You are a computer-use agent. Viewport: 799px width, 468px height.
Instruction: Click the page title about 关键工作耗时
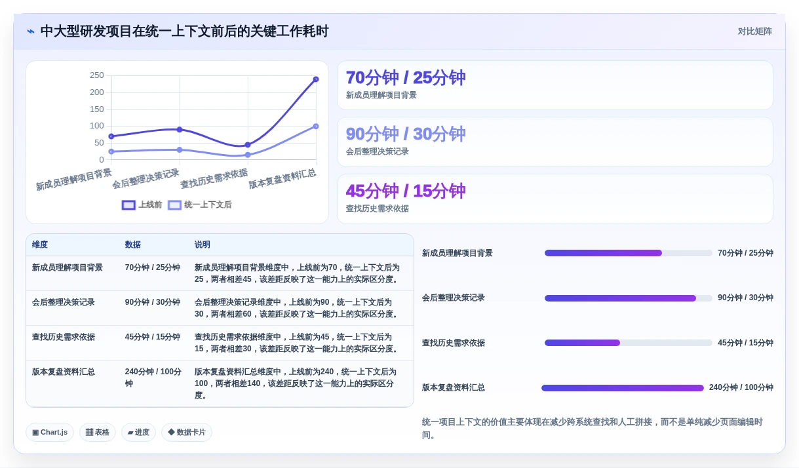185,31
